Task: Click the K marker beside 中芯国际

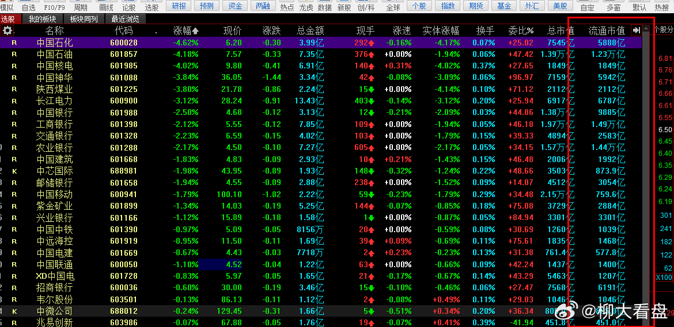Action: 14,171
